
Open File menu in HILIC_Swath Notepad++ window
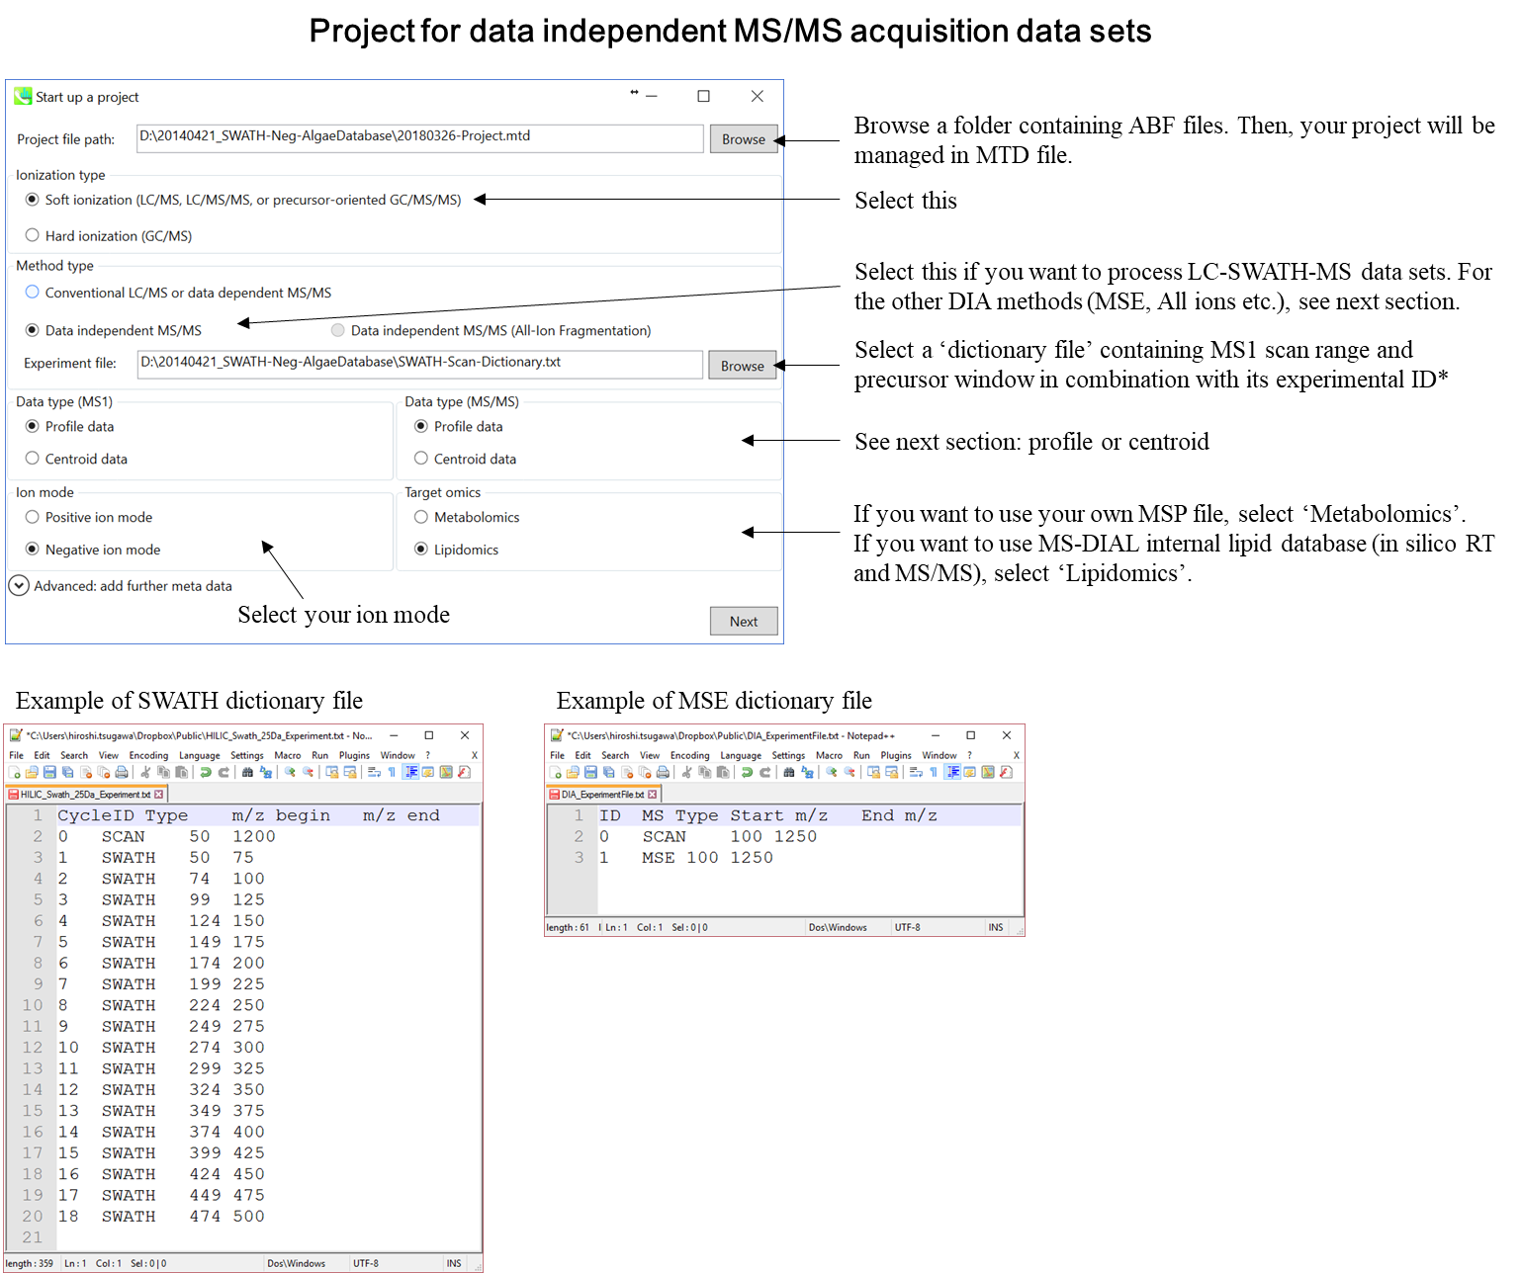[17, 755]
